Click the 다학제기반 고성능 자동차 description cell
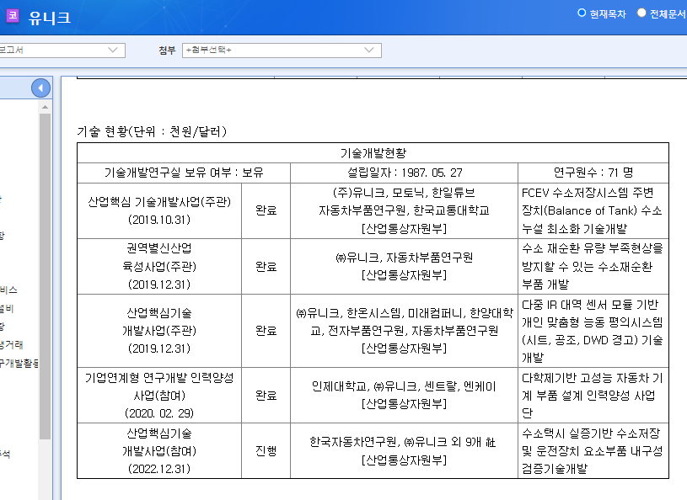Viewport: 687px width, 500px height. tap(593, 395)
